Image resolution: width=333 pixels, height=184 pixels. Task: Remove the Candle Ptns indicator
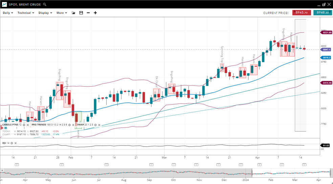pyautogui.click(x=28, y=125)
